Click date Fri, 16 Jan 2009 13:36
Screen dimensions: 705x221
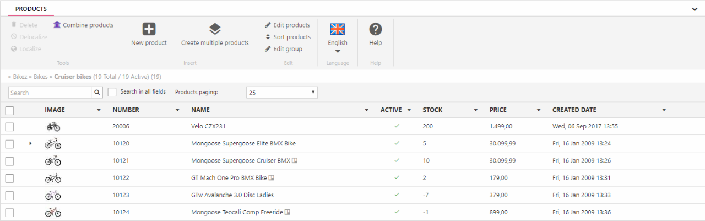582,212
